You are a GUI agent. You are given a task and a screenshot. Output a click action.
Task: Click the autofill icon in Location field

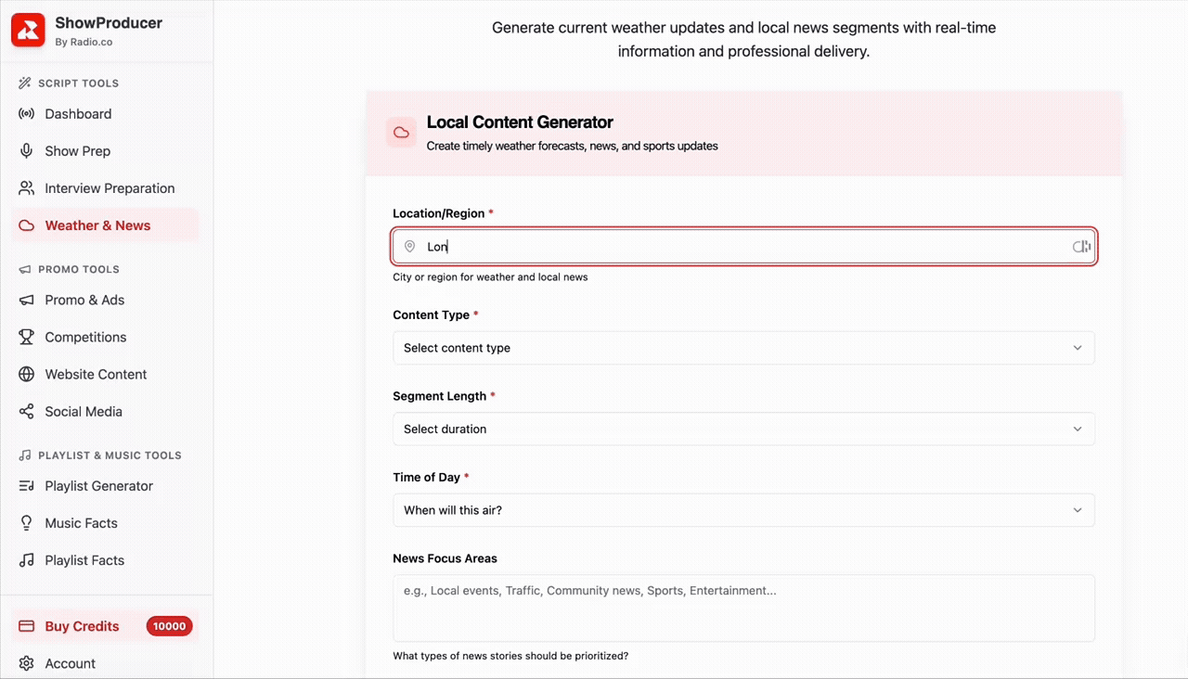1081,247
